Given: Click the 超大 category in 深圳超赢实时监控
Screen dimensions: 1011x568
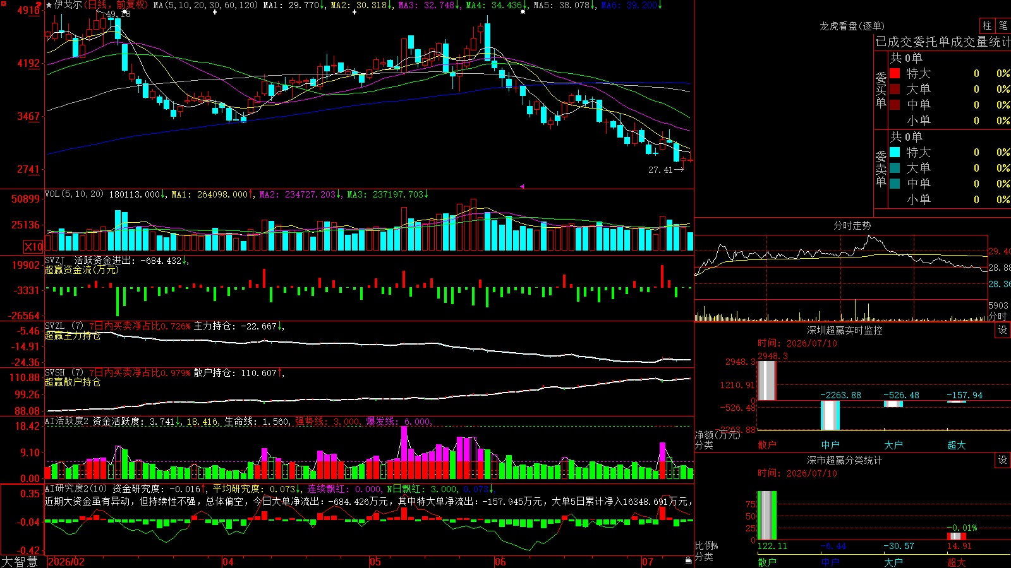Looking at the screenshot, I should tap(957, 445).
